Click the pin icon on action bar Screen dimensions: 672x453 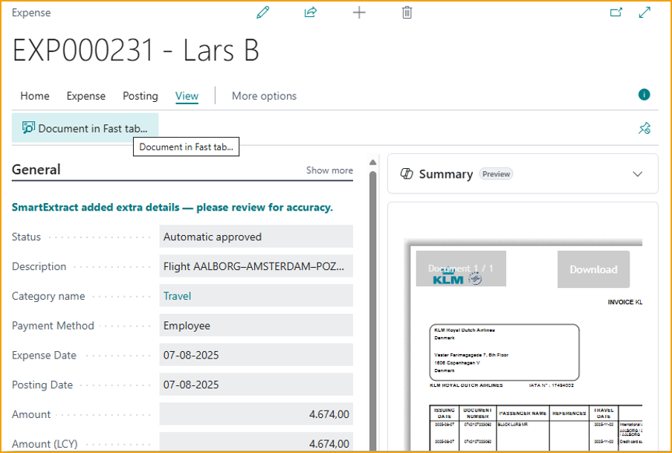click(x=644, y=128)
